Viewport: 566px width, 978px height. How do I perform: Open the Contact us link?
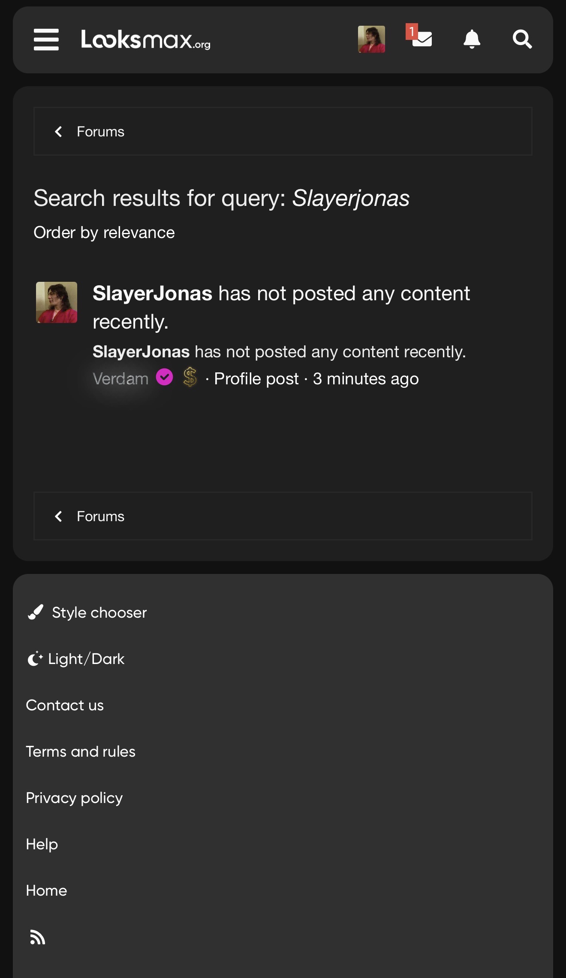(65, 705)
